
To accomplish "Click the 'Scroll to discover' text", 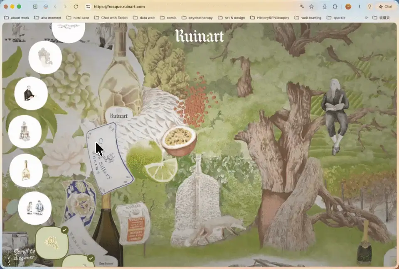I will tap(24, 254).
